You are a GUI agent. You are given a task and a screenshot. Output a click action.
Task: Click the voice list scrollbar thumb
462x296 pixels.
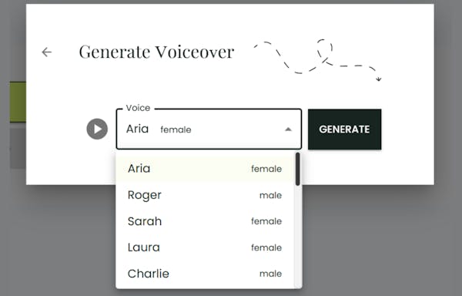coord(297,170)
